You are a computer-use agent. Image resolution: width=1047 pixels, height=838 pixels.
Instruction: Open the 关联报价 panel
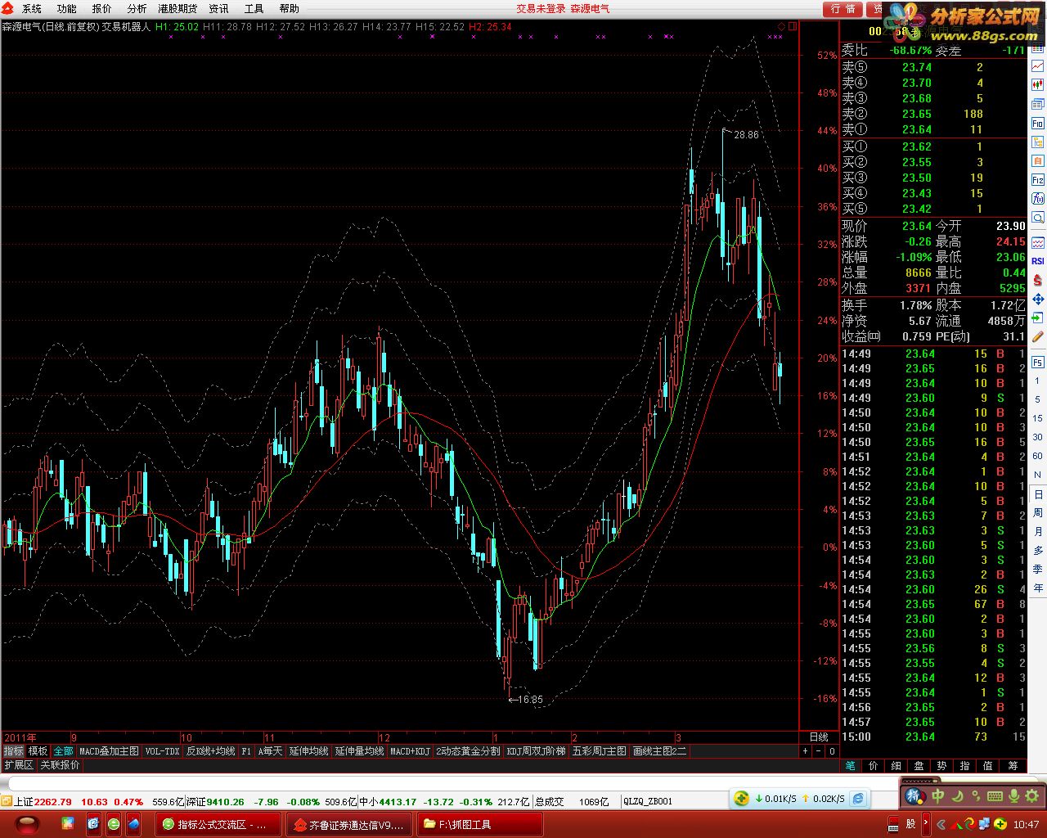(61, 765)
